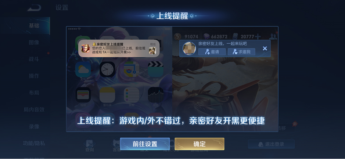This screenshot has width=345, height=159.
Task: Open the 基础 settings tab
Action: point(34,25)
